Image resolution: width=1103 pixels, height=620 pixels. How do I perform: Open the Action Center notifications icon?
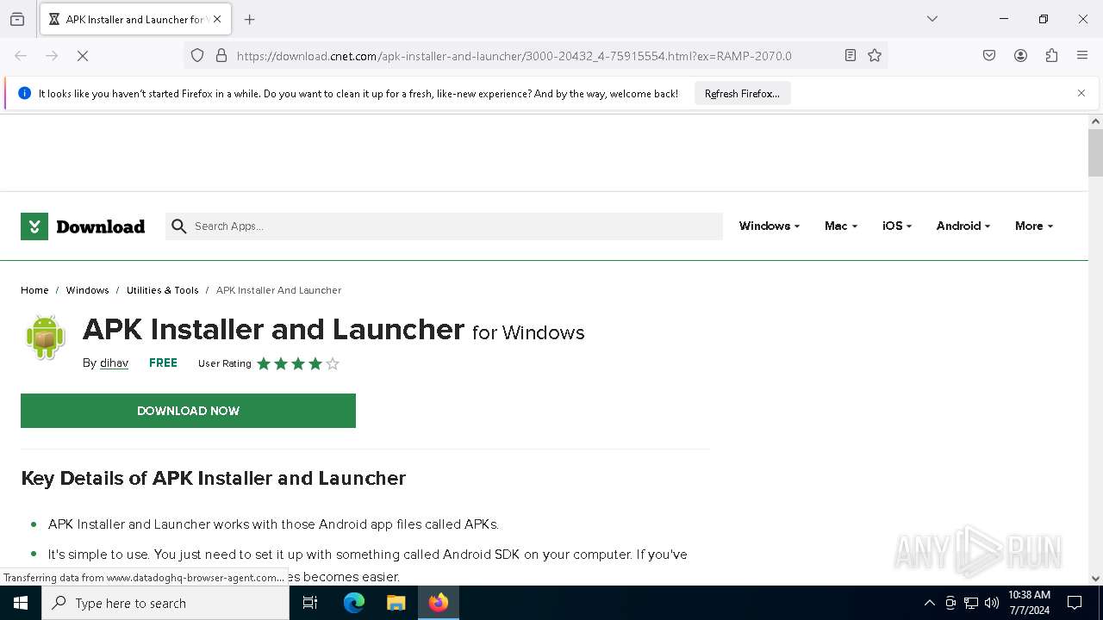[1075, 603]
